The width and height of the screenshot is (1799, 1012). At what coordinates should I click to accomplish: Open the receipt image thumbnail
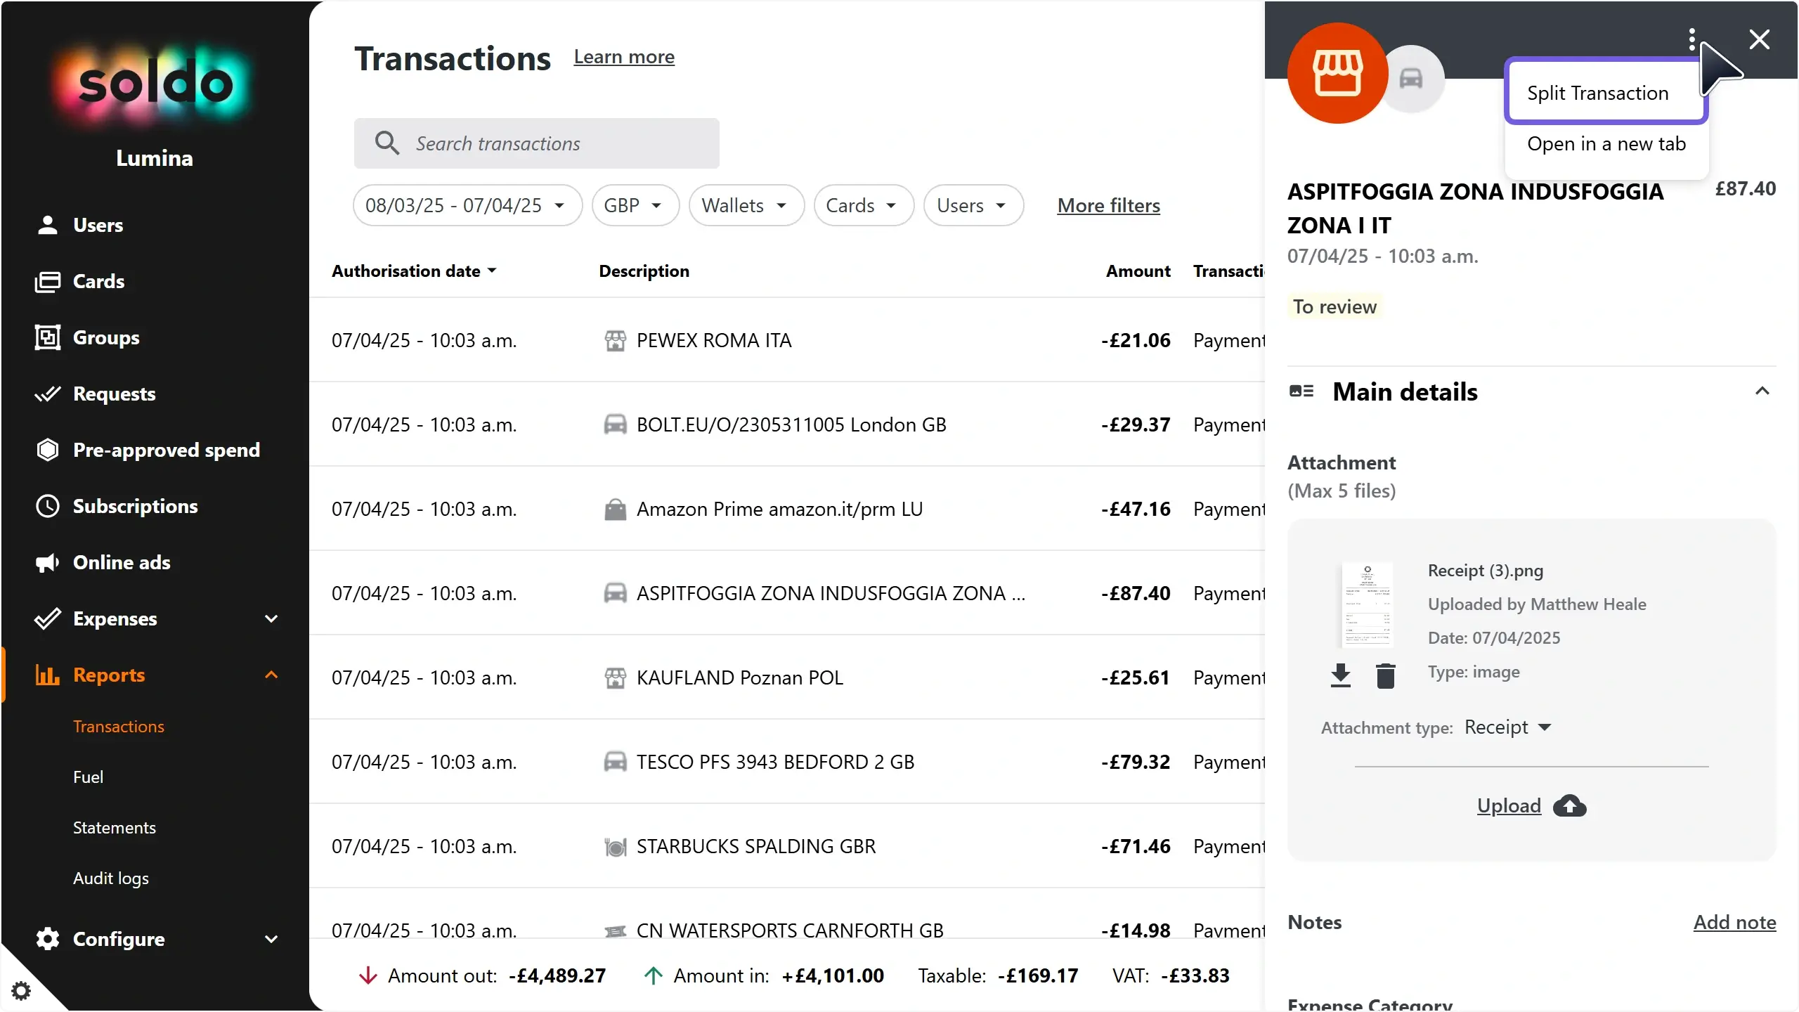click(1367, 604)
